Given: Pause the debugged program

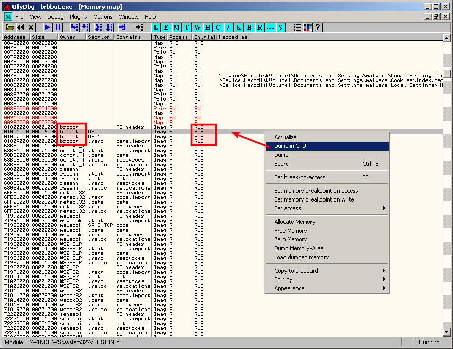Looking at the screenshot, I should 58,27.
